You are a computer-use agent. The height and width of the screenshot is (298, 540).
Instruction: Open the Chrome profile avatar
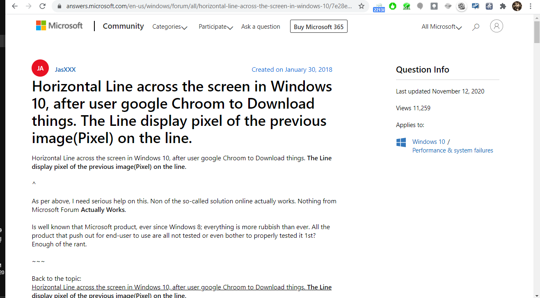click(x=517, y=6)
